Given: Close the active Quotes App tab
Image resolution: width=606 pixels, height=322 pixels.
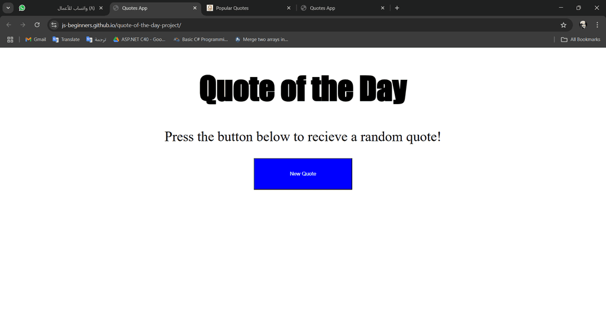Looking at the screenshot, I should click(195, 8).
